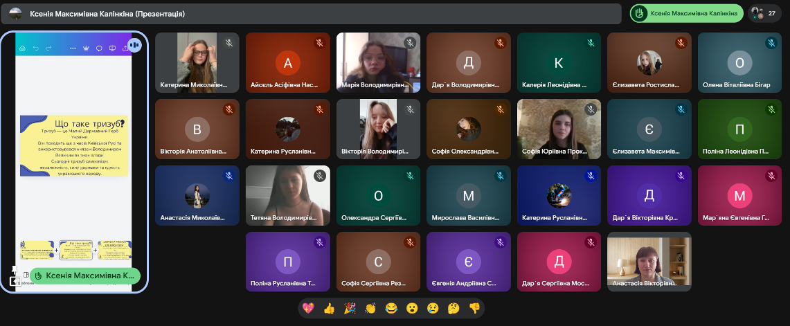Click muted mic icon on Поліна Леонідівна tile
Screen dimensions: 790x326
pyautogui.click(x=771, y=109)
